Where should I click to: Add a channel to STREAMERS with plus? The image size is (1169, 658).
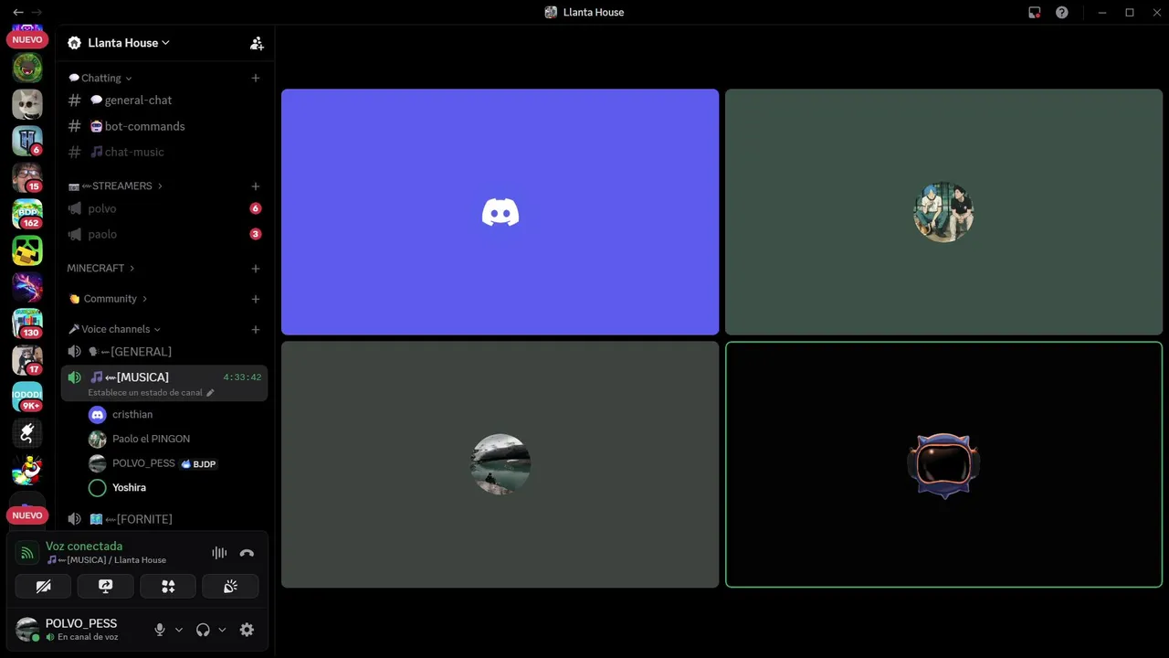(x=256, y=186)
